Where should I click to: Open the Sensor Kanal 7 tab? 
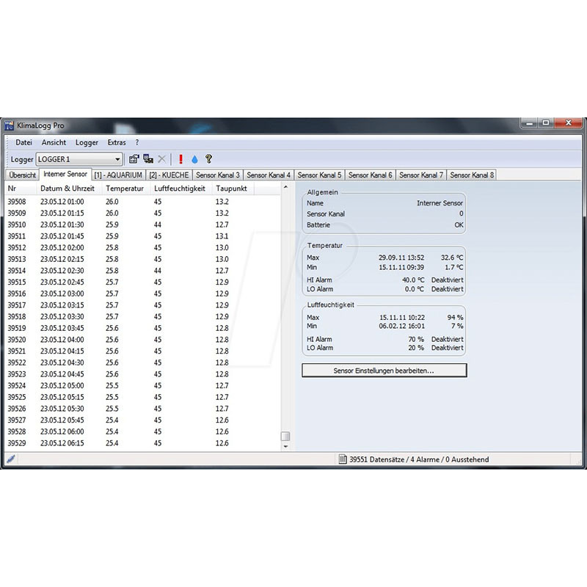tap(421, 175)
